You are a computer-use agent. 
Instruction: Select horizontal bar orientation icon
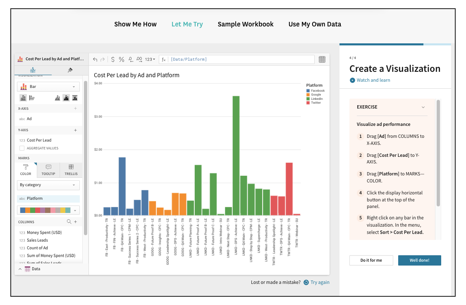(32, 98)
